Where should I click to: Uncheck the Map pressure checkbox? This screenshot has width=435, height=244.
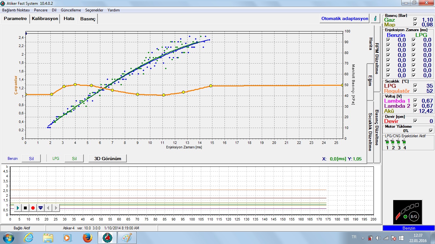tap(415, 24)
